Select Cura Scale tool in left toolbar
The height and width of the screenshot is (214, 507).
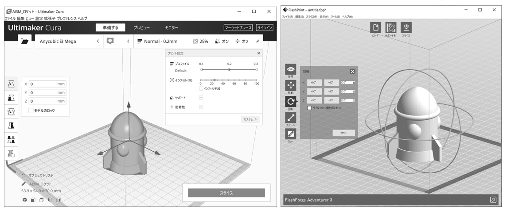pyautogui.click(x=12, y=98)
